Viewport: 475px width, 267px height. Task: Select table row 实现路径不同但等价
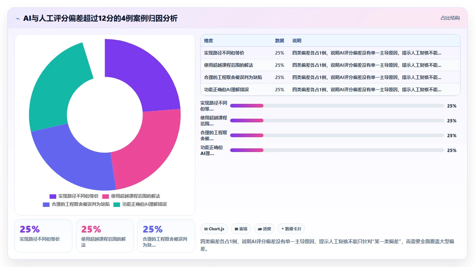(330, 53)
